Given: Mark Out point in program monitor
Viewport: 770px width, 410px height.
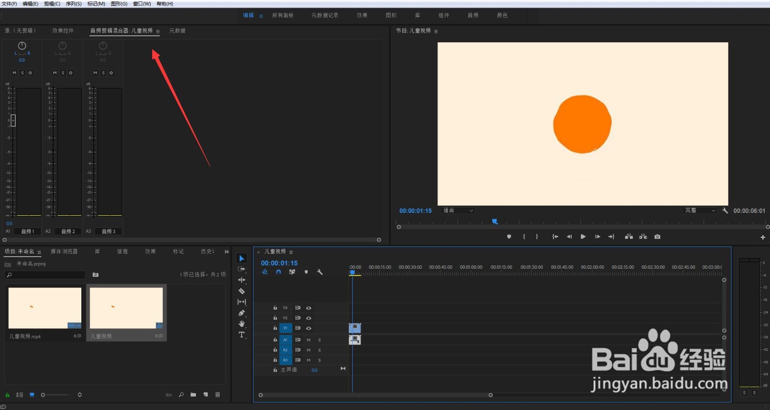Looking at the screenshot, I should coord(537,236).
